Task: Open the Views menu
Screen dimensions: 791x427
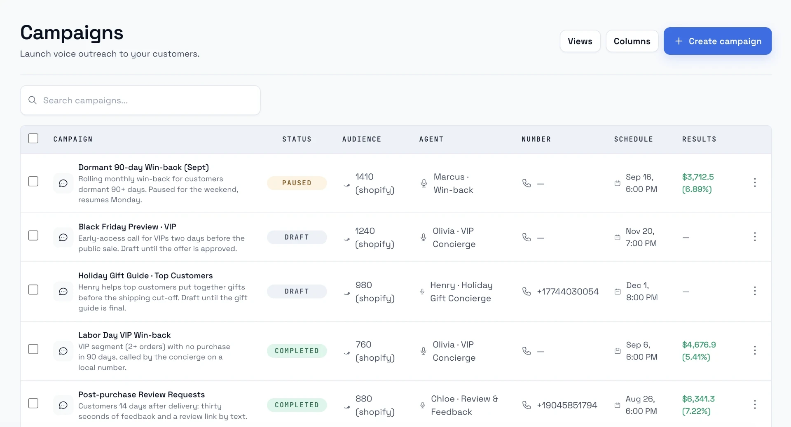Action: [x=580, y=41]
